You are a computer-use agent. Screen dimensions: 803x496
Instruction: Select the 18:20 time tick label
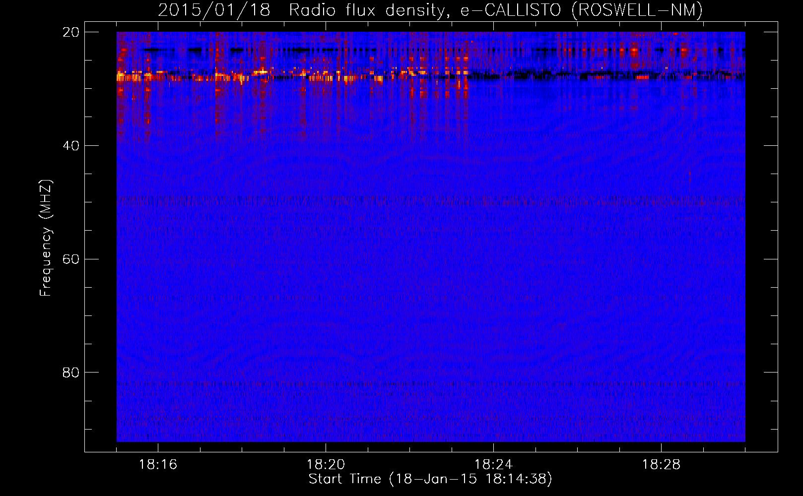[x=326, y=465]
